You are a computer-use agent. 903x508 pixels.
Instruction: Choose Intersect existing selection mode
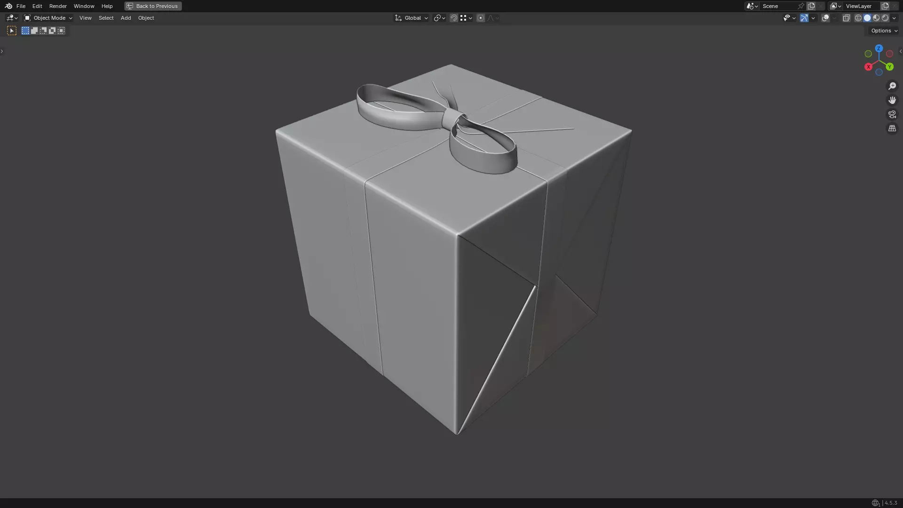(61, 31)
